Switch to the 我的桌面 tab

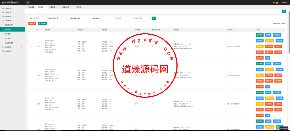click(30, 7)
